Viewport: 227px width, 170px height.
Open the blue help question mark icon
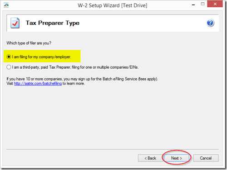tap(210, 23)
